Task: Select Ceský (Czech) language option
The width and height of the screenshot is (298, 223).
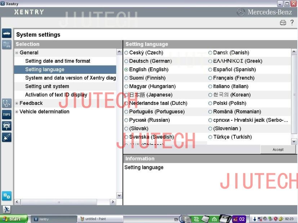Action: pos(144,53)
